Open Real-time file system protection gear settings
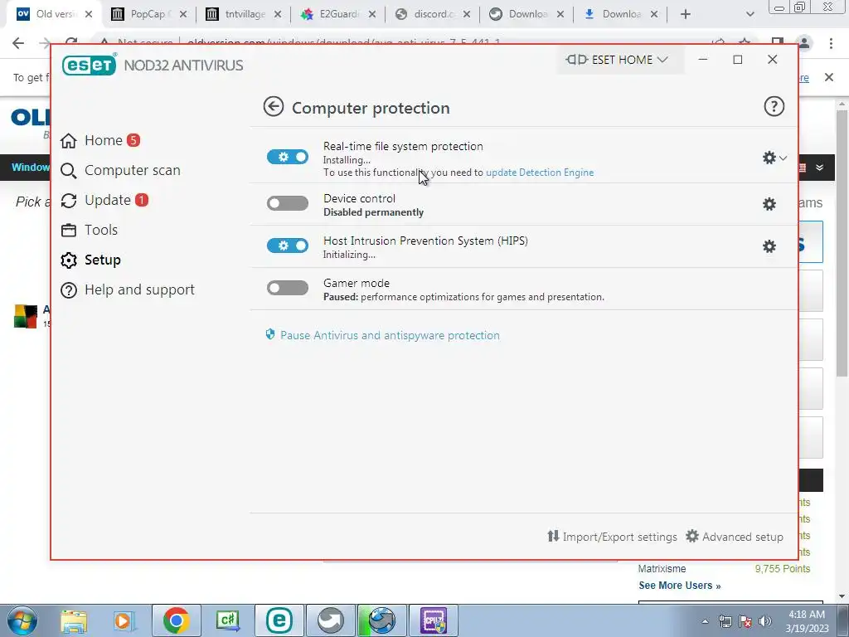This screenshot has height=637, width=849. pyautogui.click(x=769, y=158)
